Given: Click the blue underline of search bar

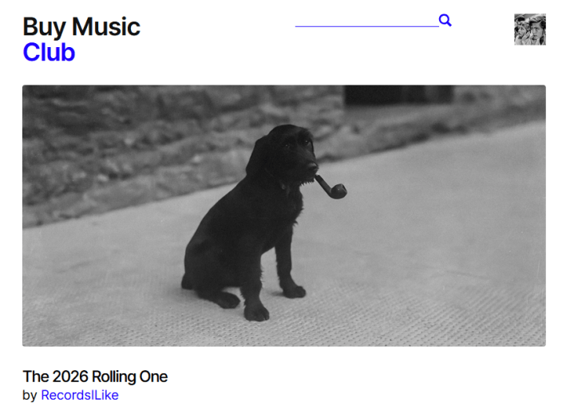Looking at the screenshot, I should coord(366,26).
